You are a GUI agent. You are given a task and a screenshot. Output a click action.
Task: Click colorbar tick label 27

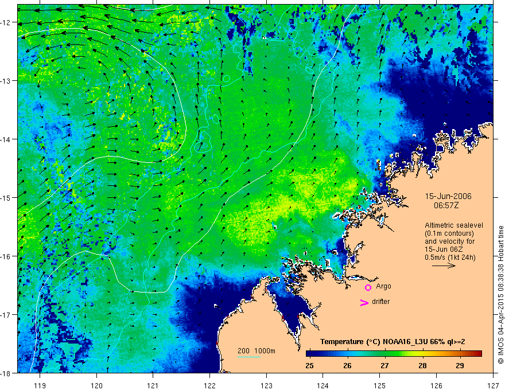point(384,366)
